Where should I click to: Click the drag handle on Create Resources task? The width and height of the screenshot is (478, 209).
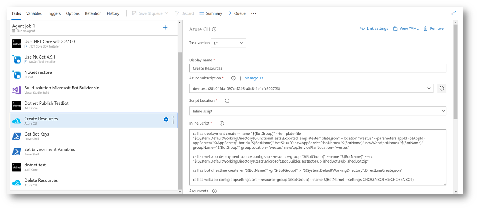point(173,120)
